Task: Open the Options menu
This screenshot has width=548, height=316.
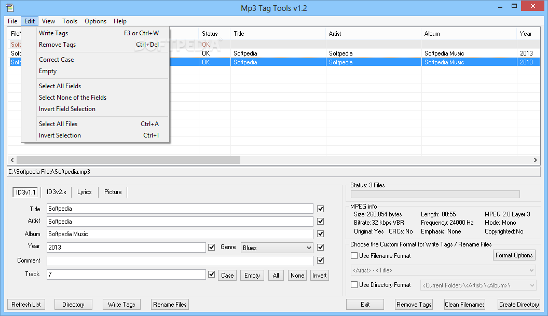Action: (x=95, y=21)
